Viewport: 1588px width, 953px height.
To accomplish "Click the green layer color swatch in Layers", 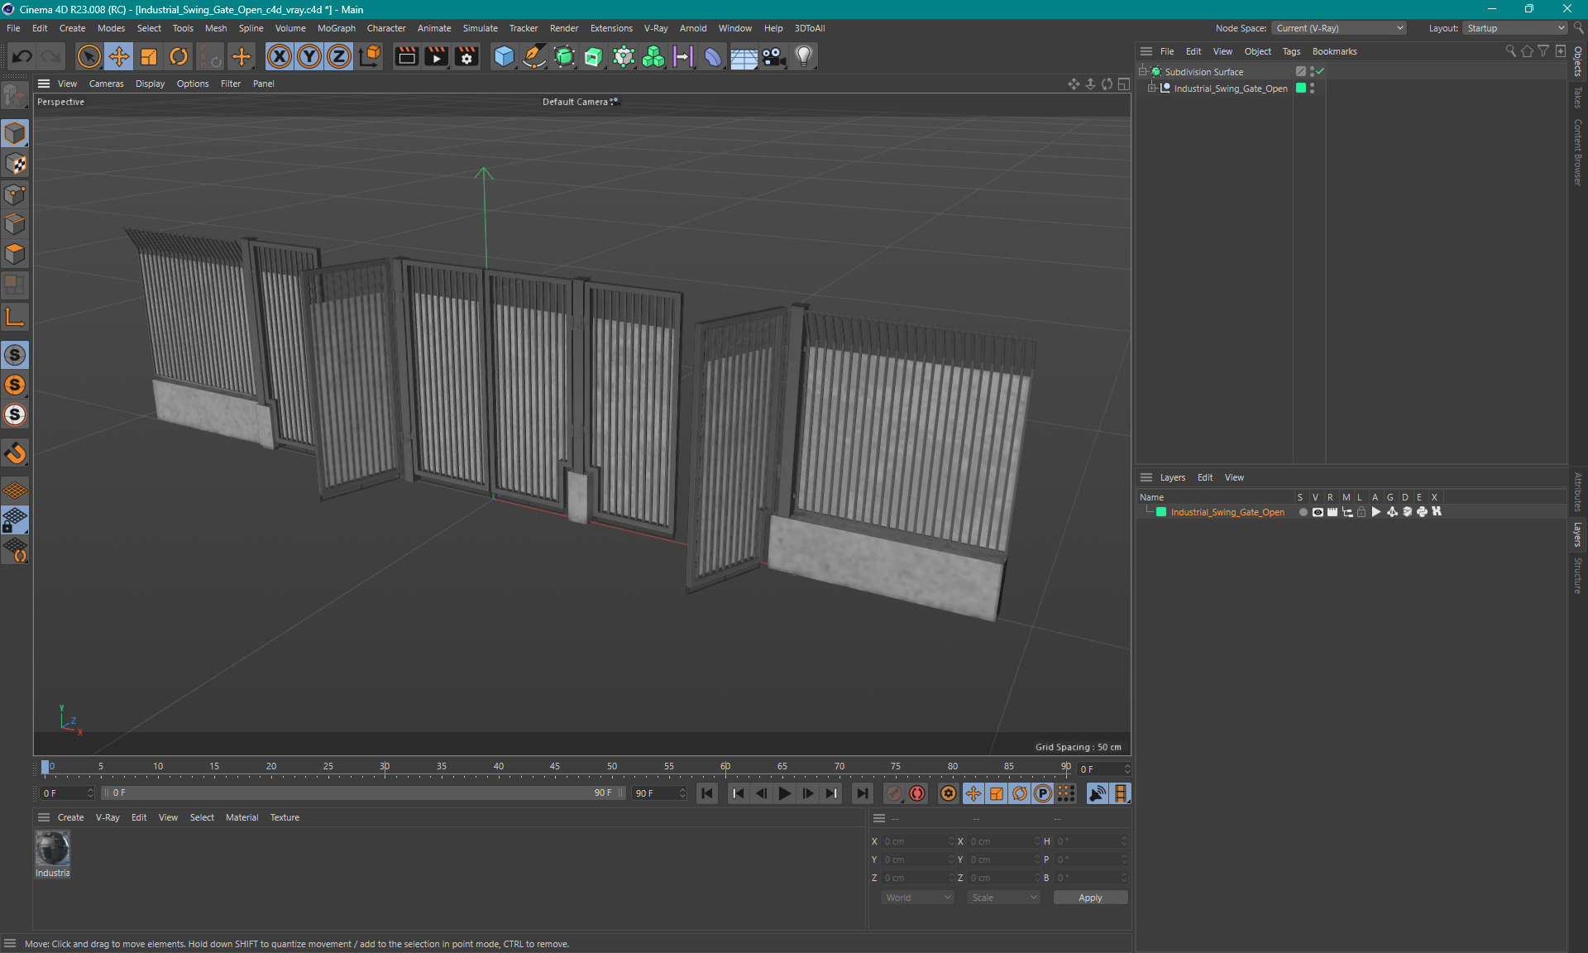I will click(x=1161, y=512).
